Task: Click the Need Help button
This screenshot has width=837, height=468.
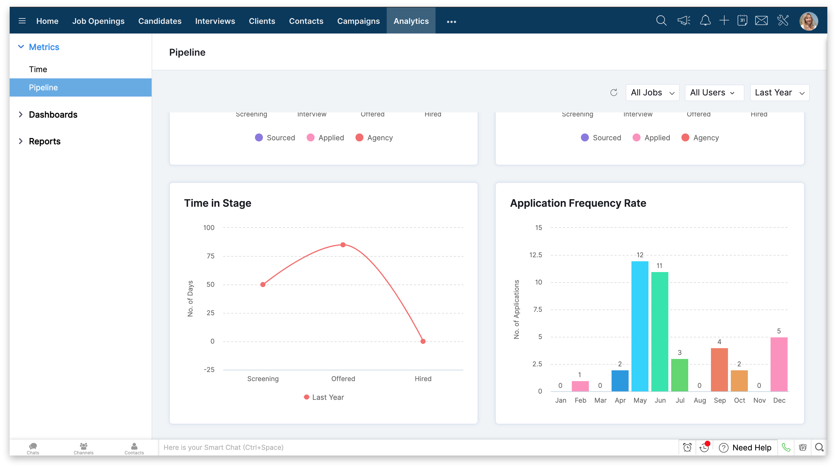Action: coord(745,448)
